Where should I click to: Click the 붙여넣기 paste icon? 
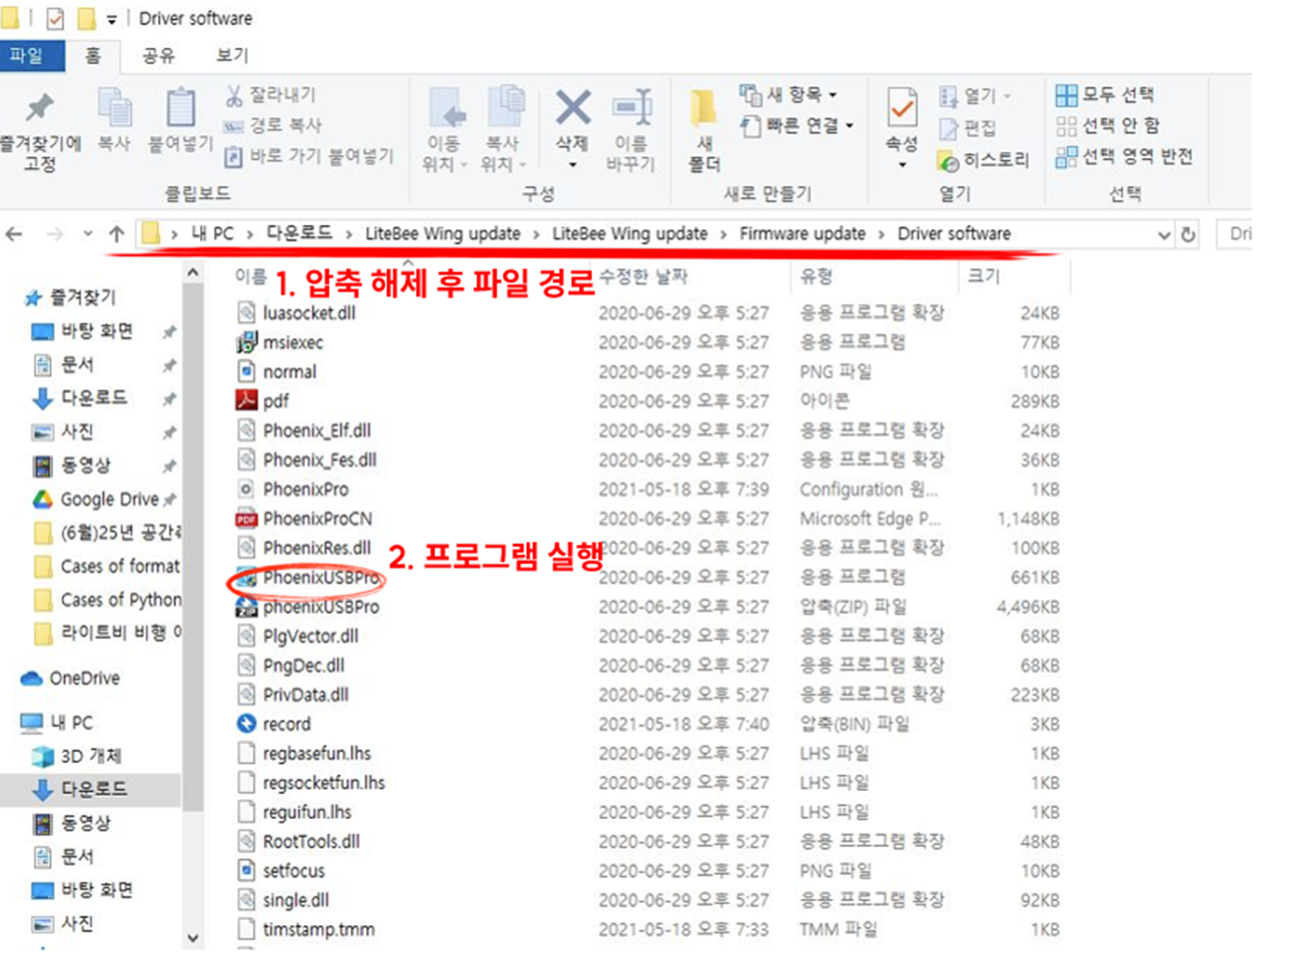pyautogui.click(x=181, y=119)
